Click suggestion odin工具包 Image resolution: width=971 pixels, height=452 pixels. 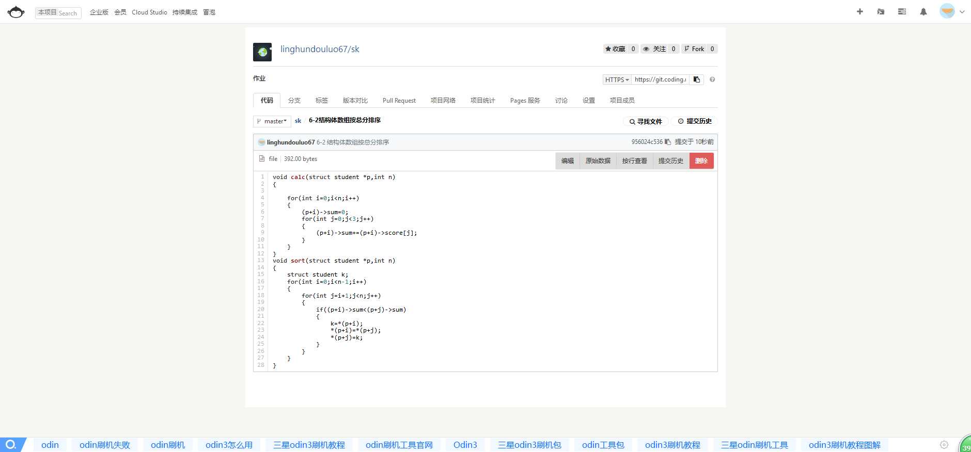603,445
